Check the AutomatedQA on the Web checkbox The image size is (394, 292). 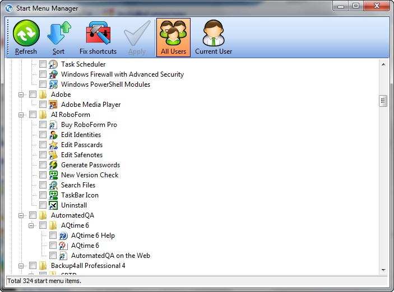click(x=53, y=256)
